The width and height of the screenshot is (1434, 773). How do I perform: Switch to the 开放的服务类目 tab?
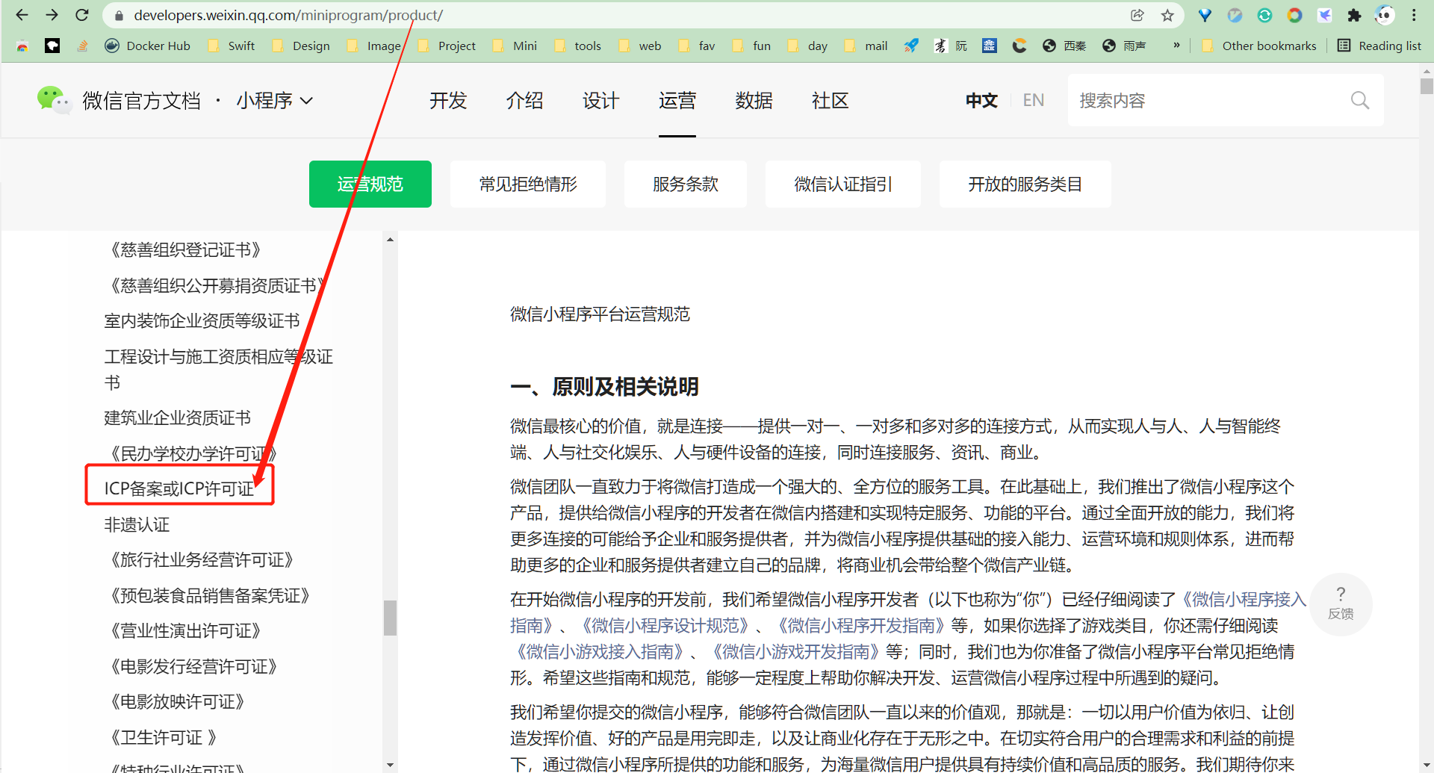[x=1025, y=184]
